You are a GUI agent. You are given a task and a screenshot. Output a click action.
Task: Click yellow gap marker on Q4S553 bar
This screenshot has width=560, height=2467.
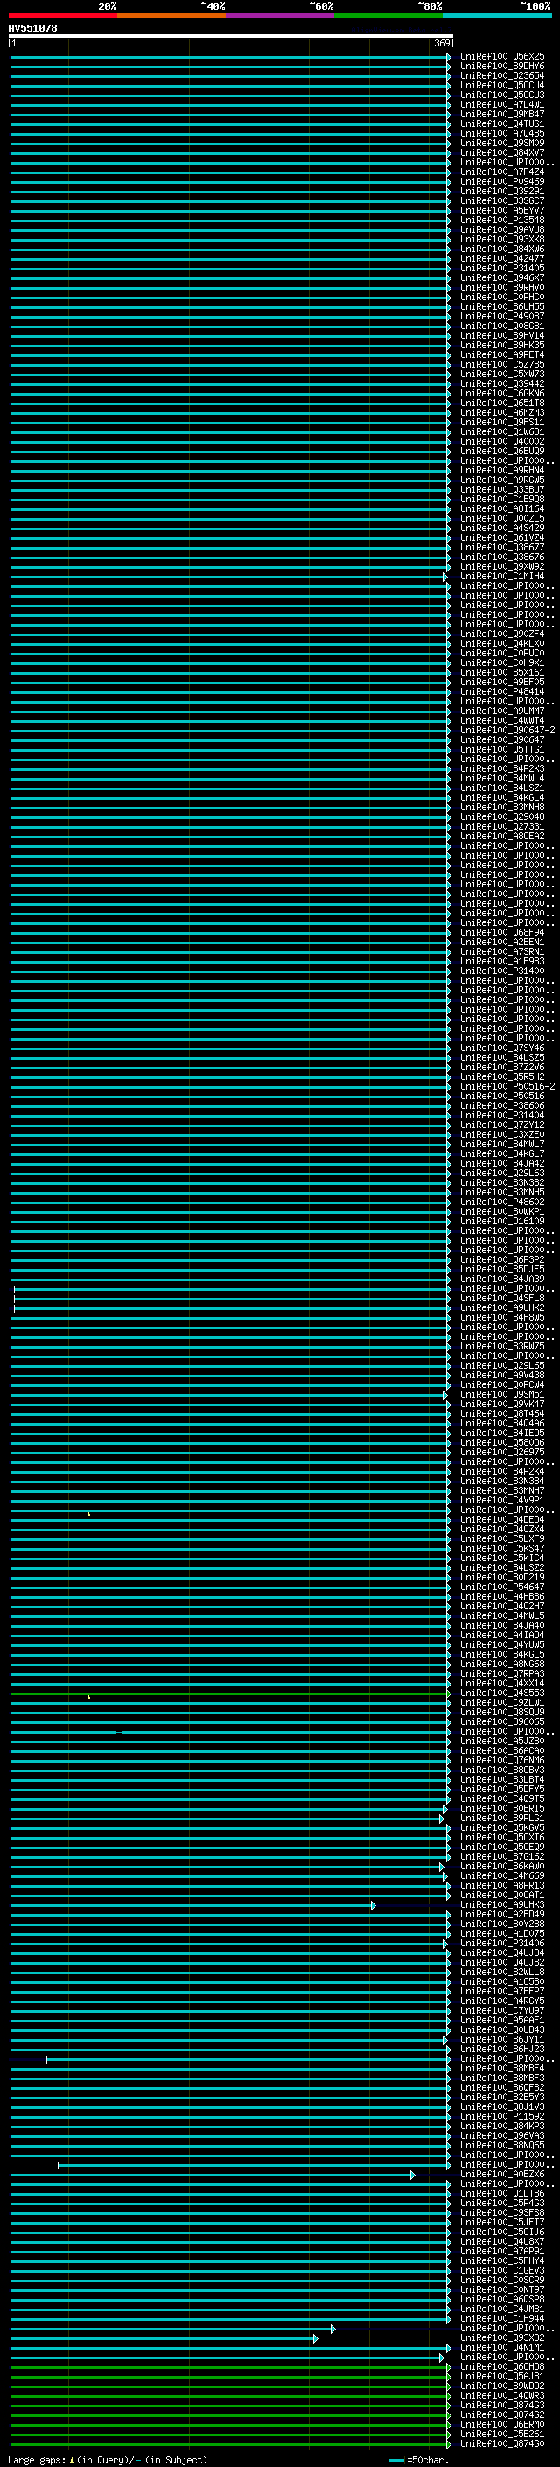coord(89,1696)
